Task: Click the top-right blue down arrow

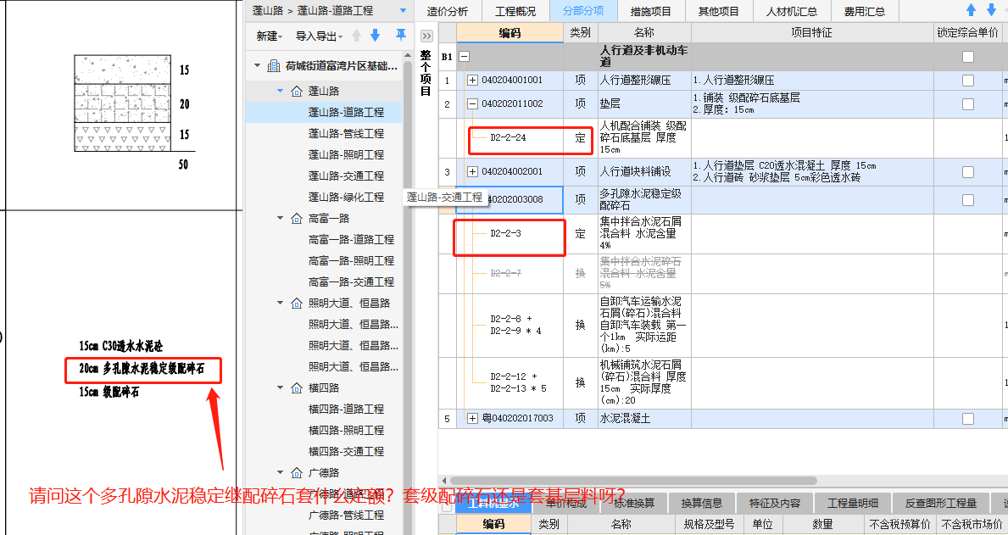Action: (x=991, y=10)
